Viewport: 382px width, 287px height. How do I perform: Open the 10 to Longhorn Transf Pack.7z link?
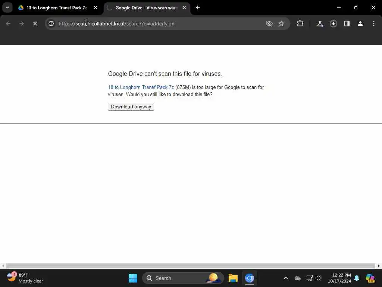point(141,87)
